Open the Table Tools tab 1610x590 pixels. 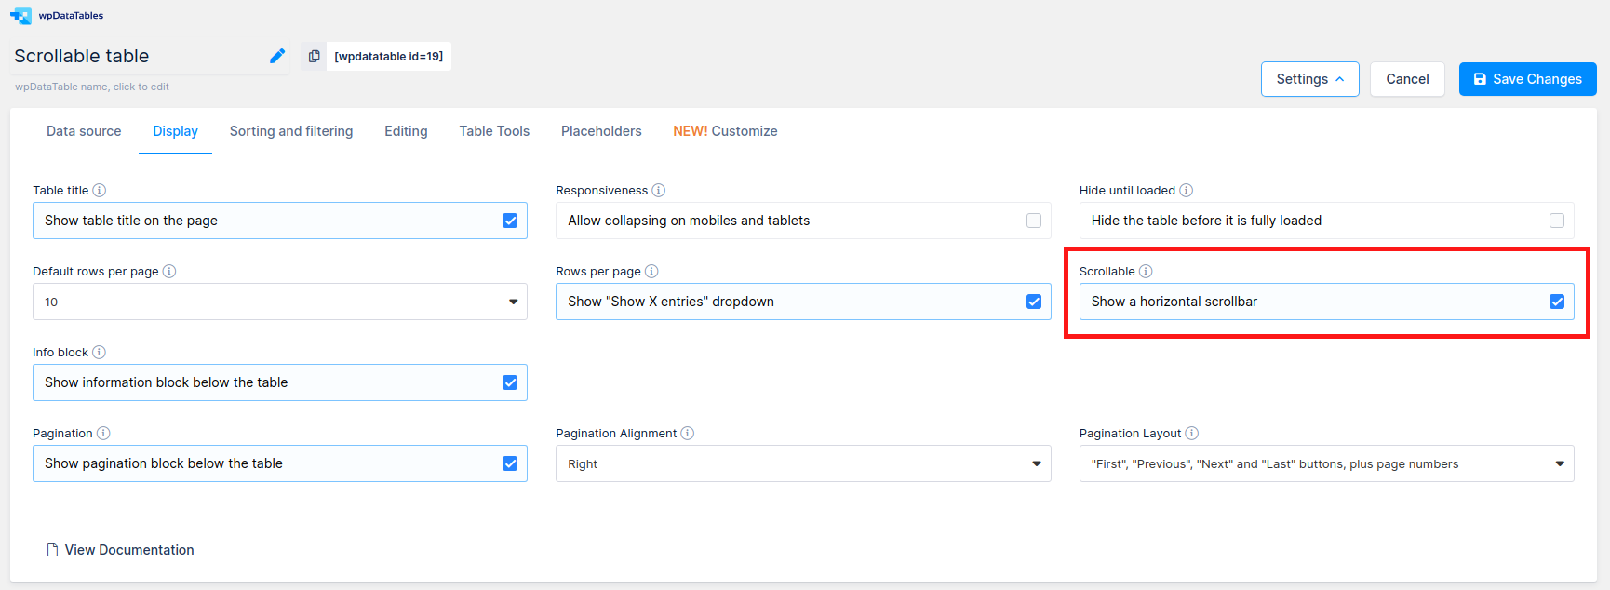click(494, 131)
